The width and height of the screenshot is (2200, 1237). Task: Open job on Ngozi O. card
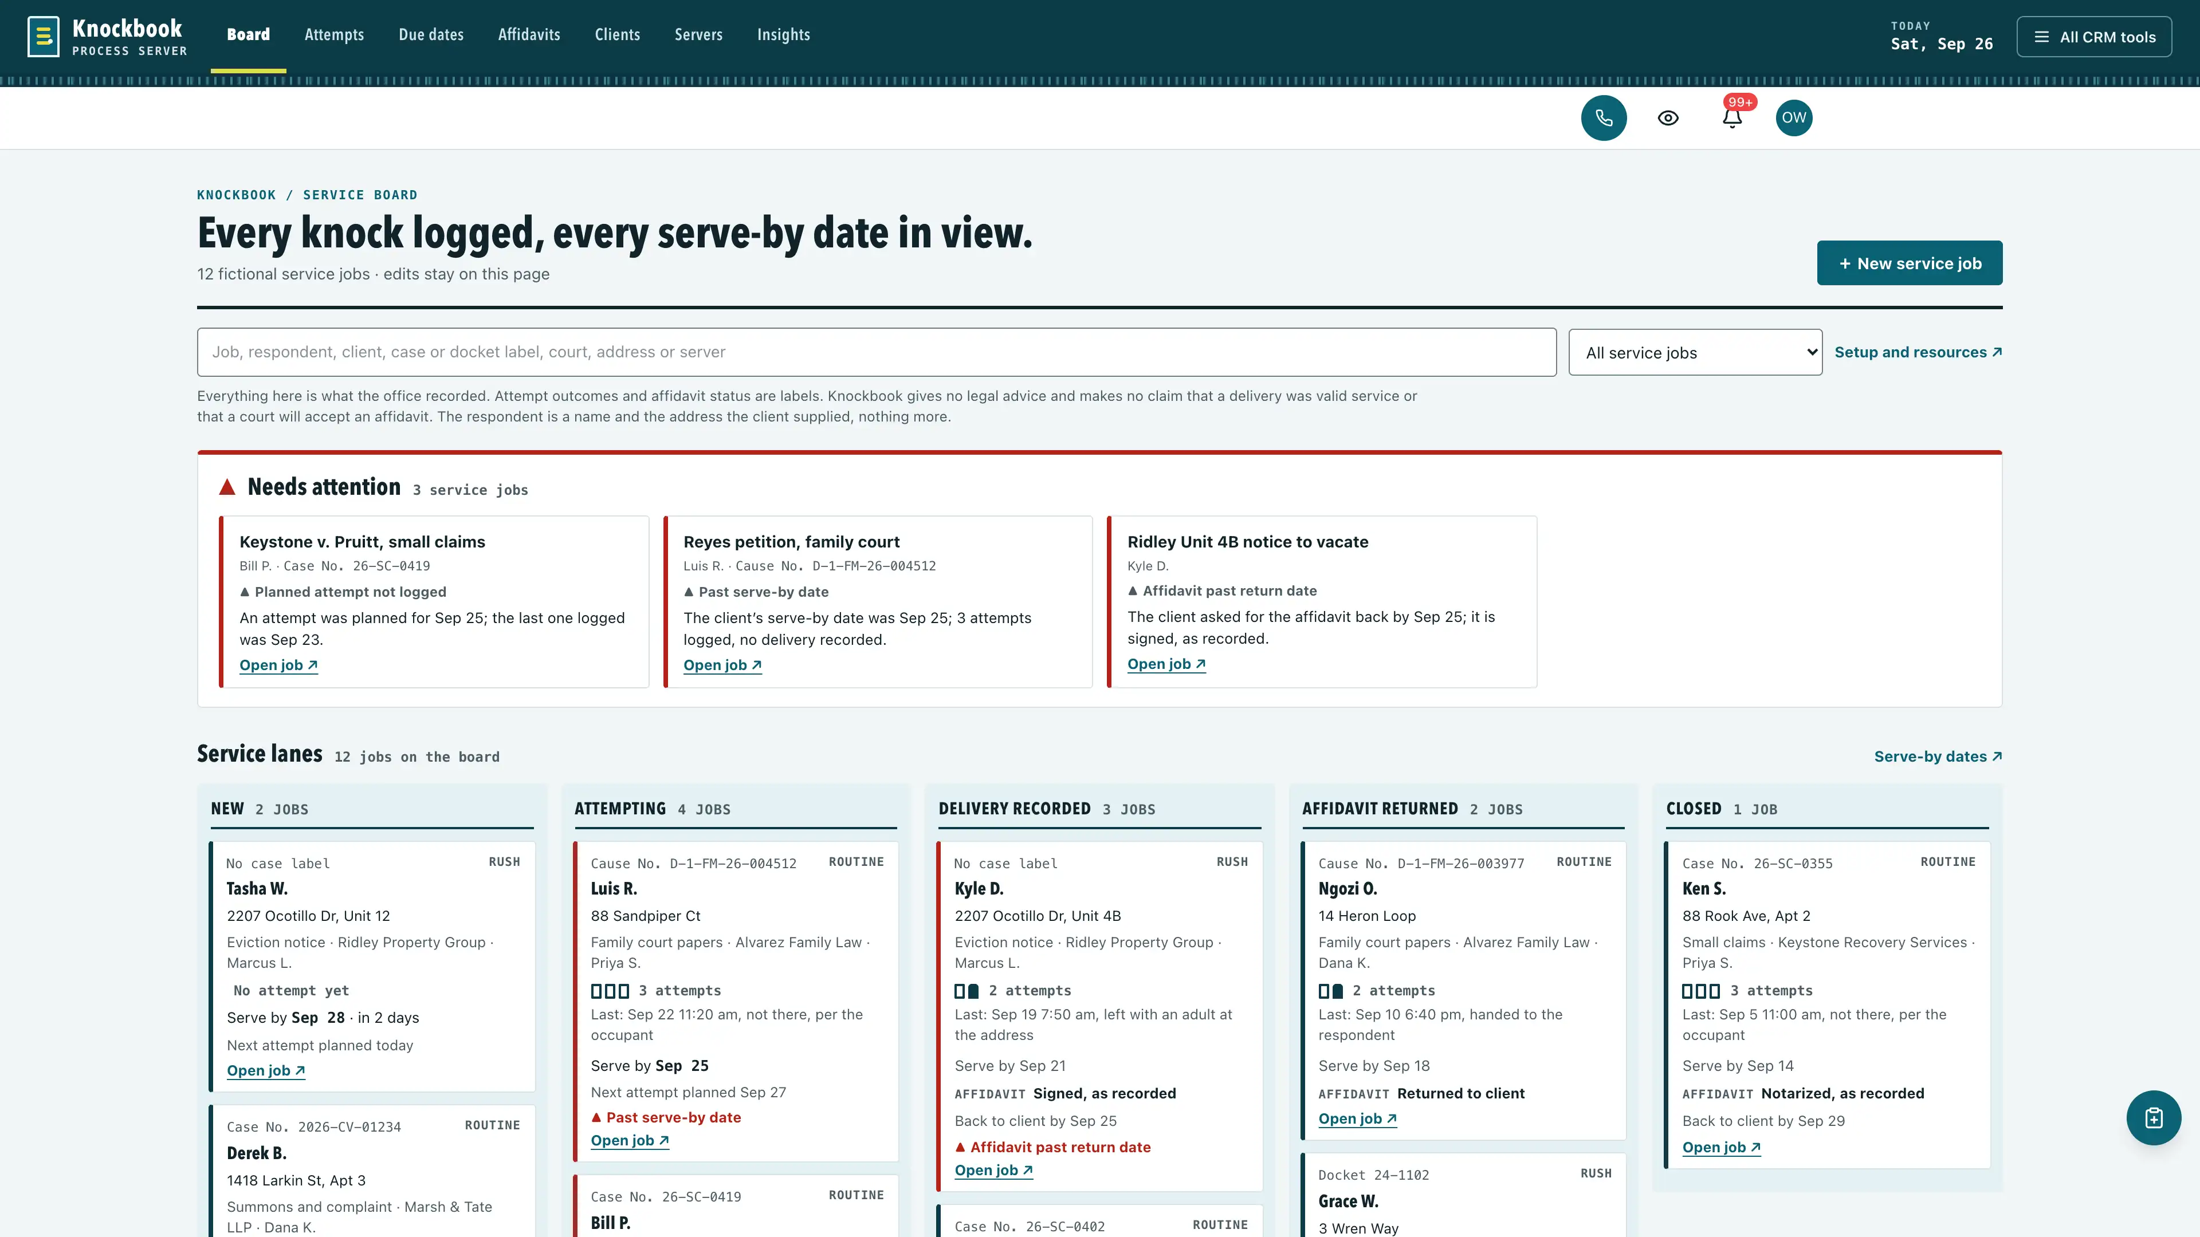[x=1358, y=1118]
